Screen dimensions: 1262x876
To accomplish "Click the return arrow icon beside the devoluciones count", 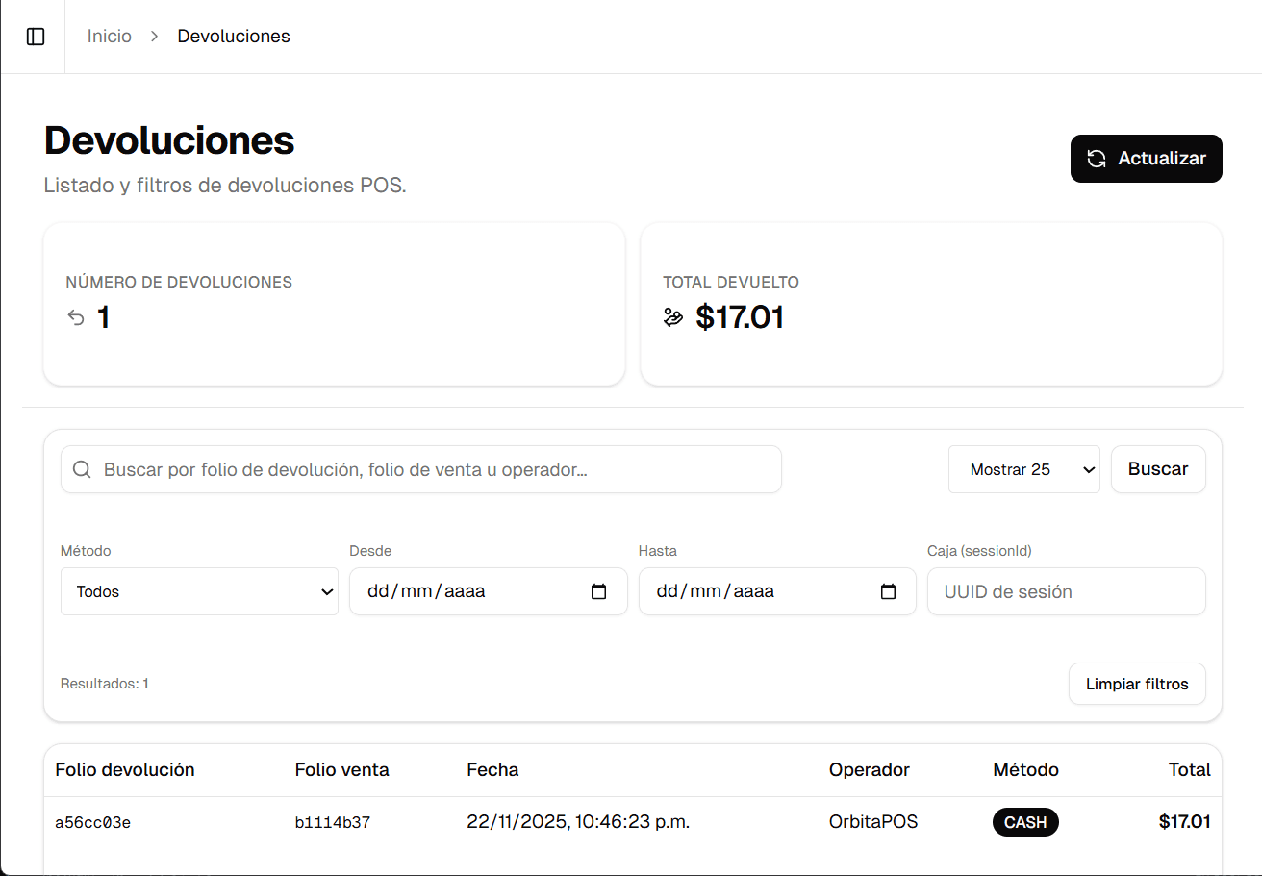I will (75, 317).
